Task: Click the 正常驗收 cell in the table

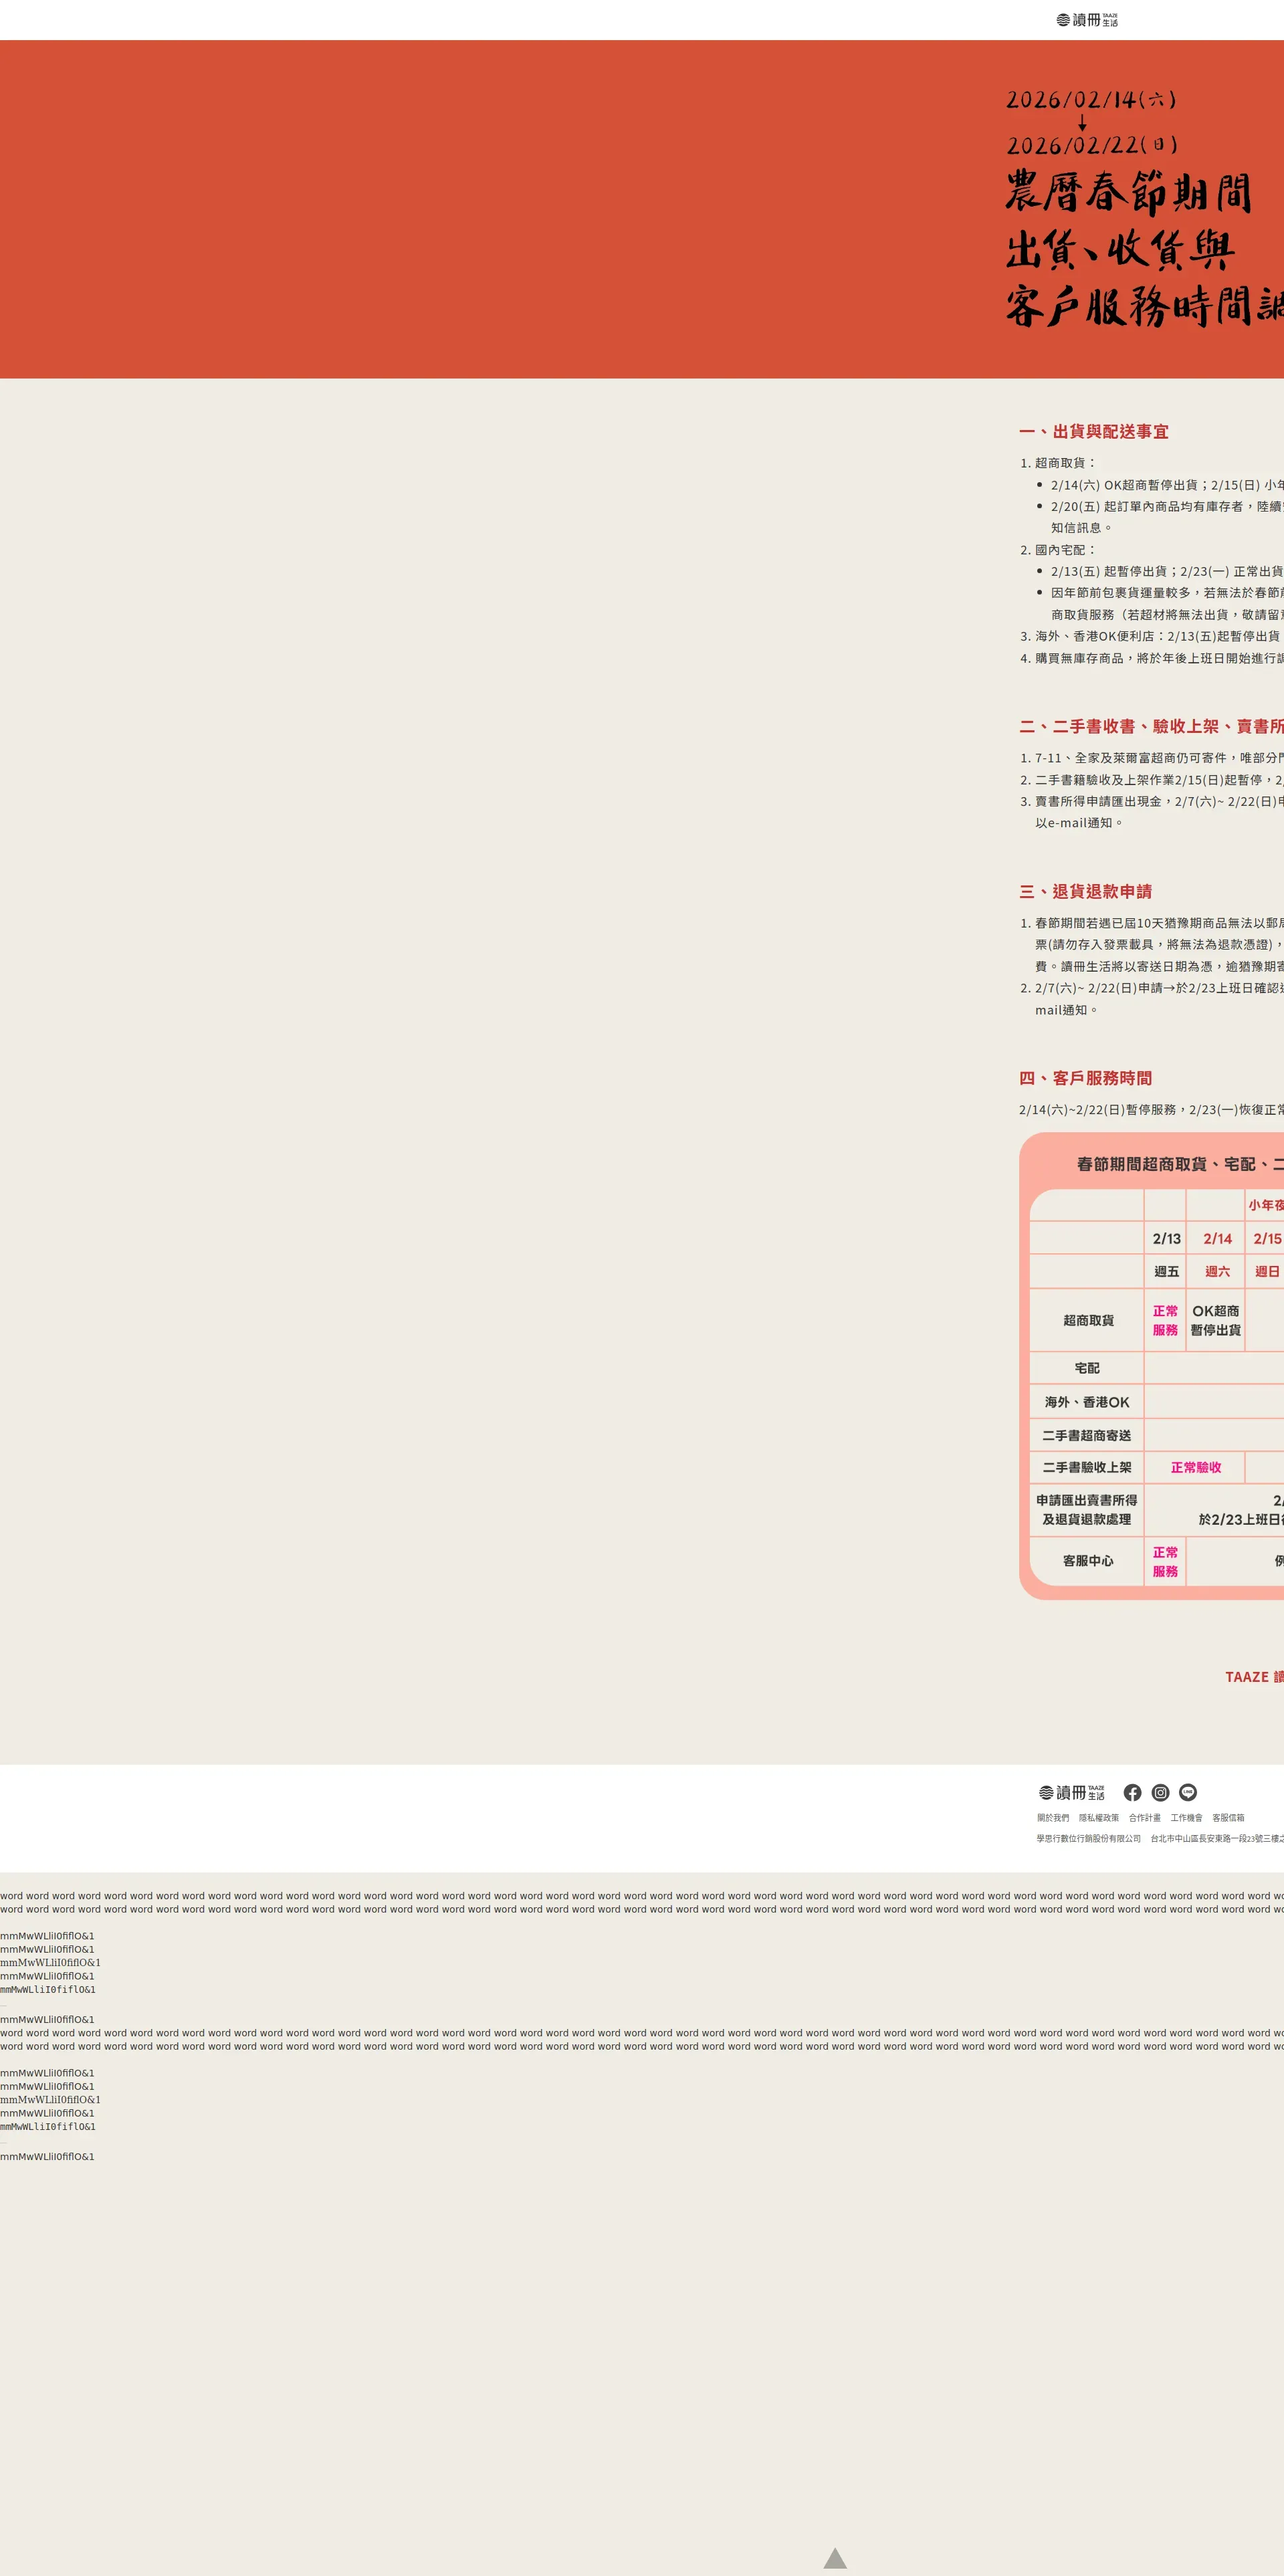Action: (1195, 1468)
